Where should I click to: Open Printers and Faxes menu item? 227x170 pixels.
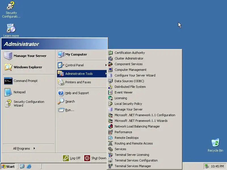(x=82, y=82)
